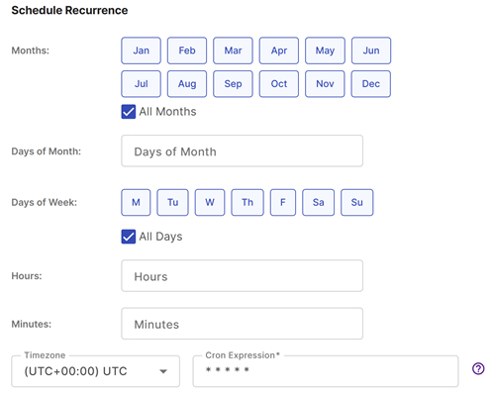Click the Days of Week: label
This screenshot has height=395, width=494.
point(45,202)
